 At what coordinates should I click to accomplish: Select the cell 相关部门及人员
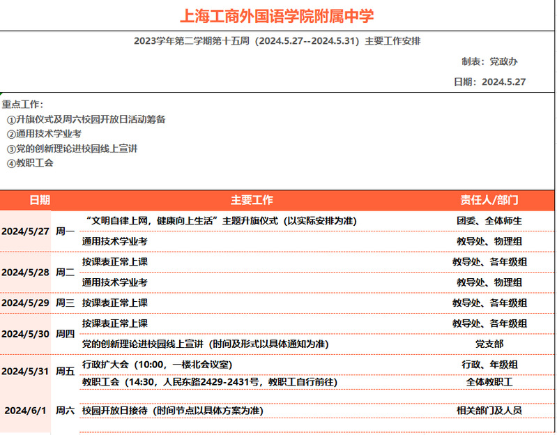click(x=489, y=411)
